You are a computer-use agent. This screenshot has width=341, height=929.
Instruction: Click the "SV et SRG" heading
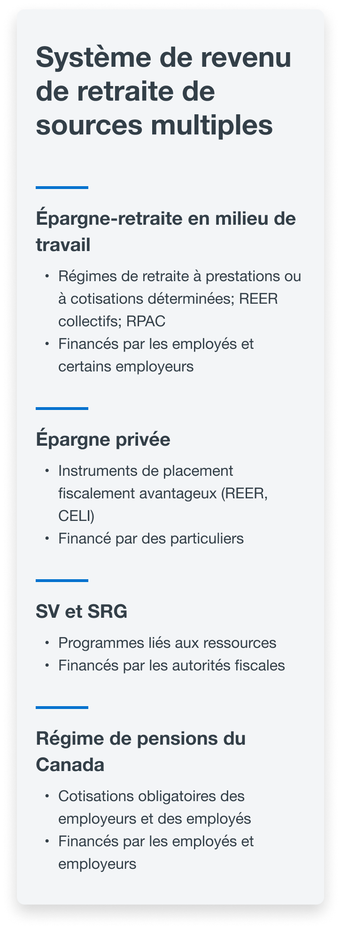[x=82, y=612]
